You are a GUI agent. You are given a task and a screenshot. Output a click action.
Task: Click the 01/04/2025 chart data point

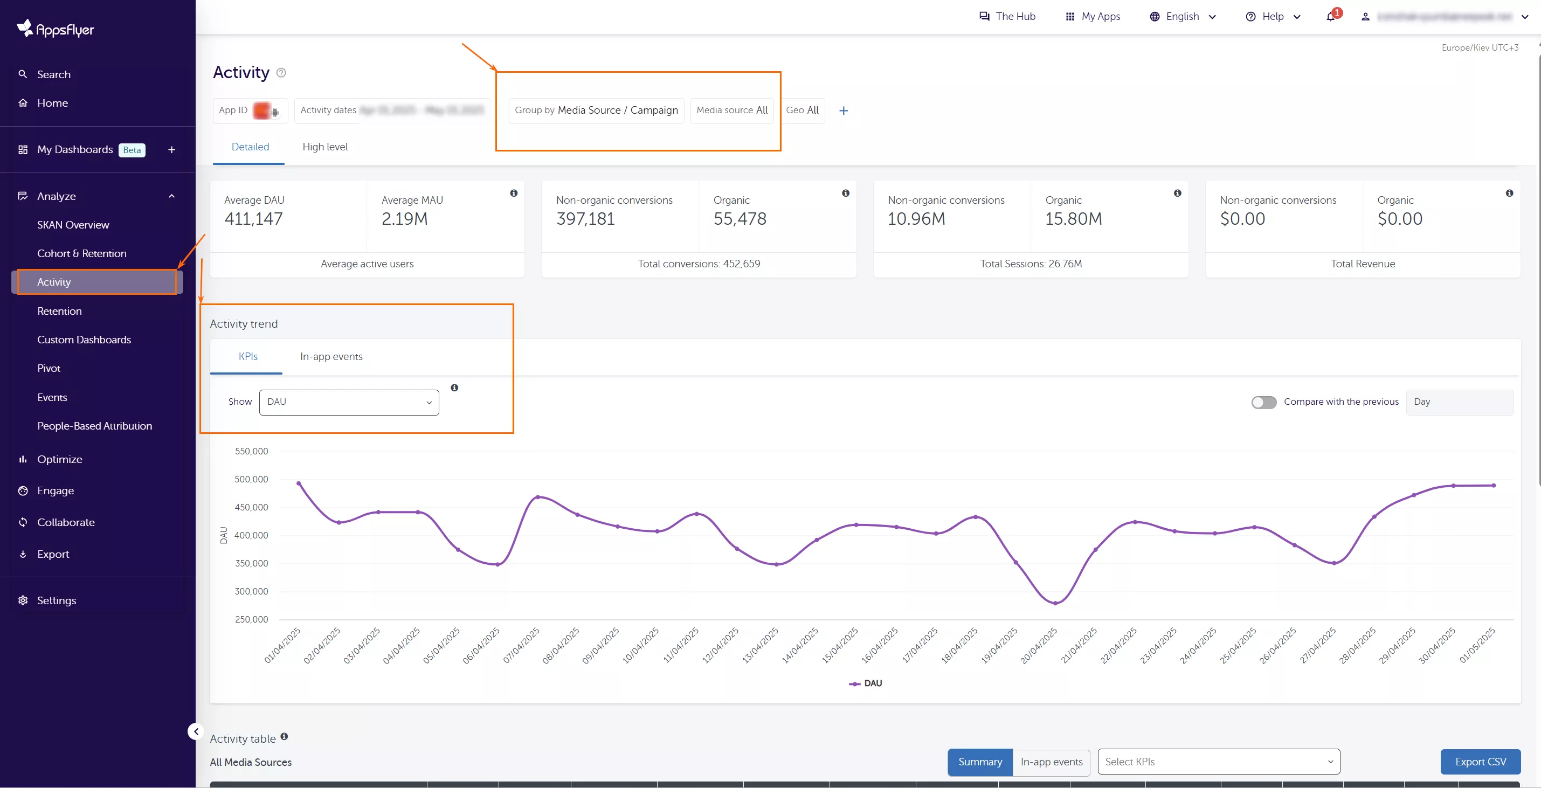(x=299, y=483)
